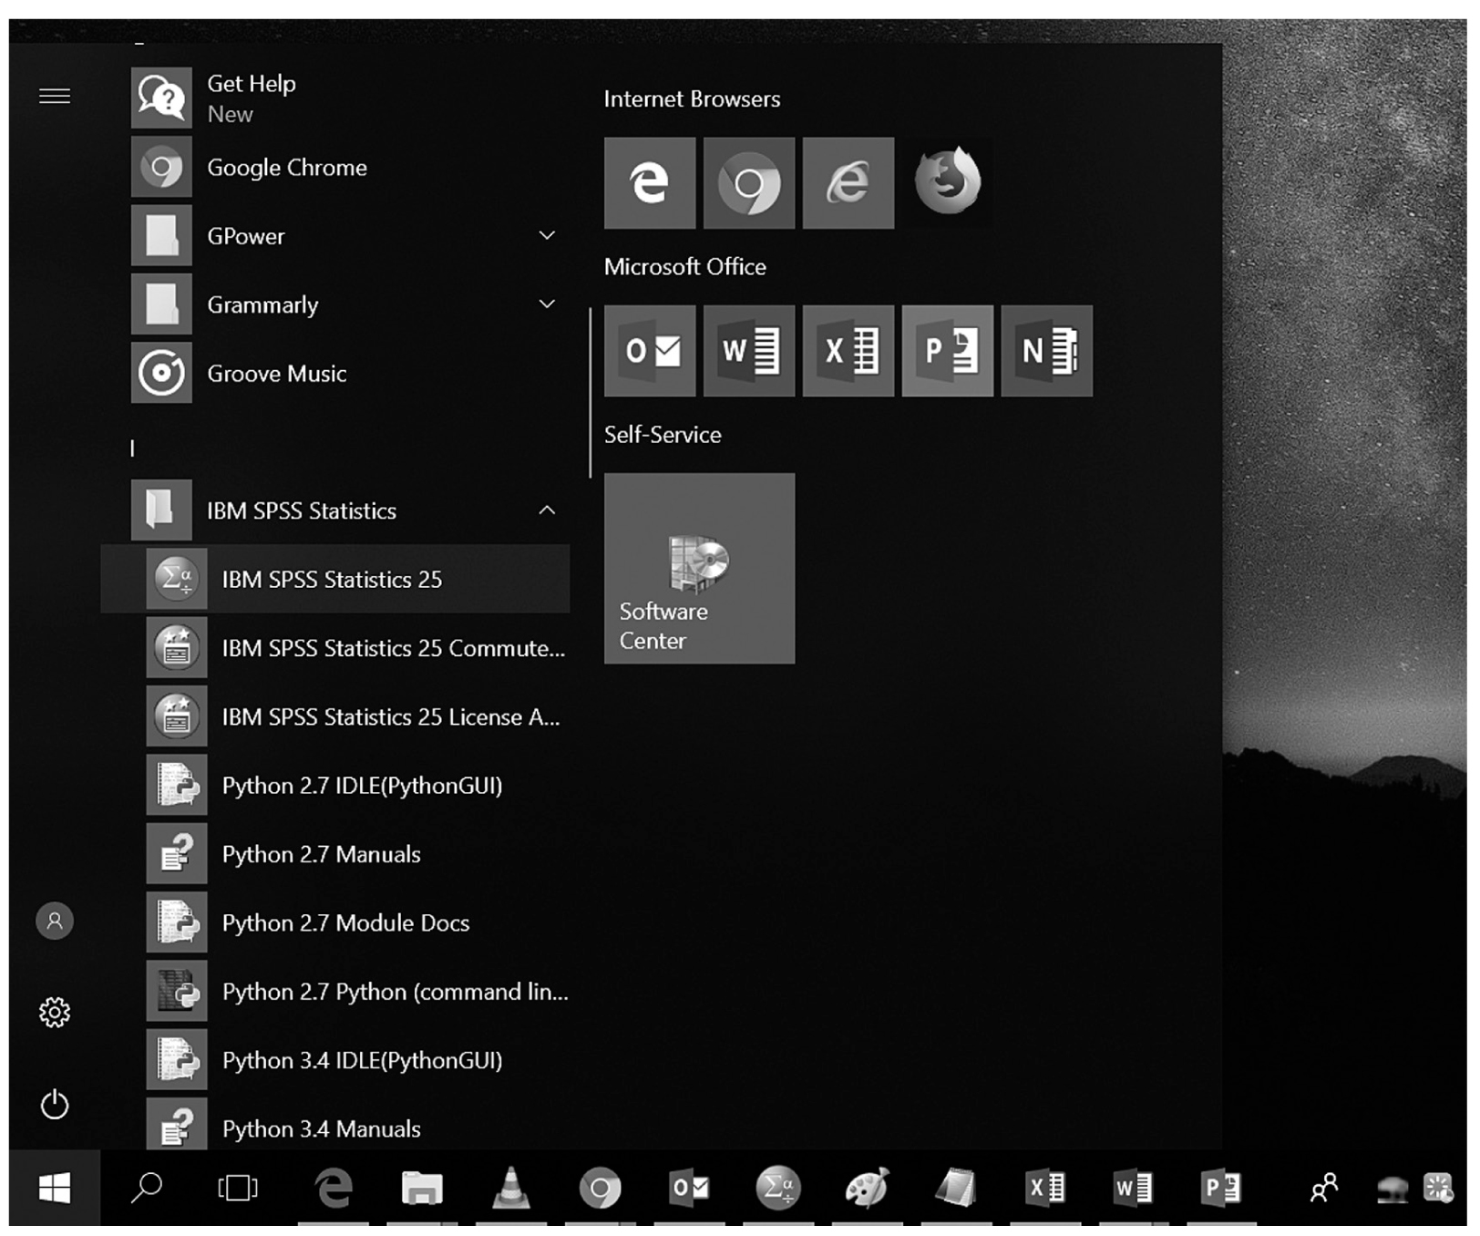The image size is (1480, 1236).
Task: Open taskbar Search
Action: click(x=147, y=1189)
